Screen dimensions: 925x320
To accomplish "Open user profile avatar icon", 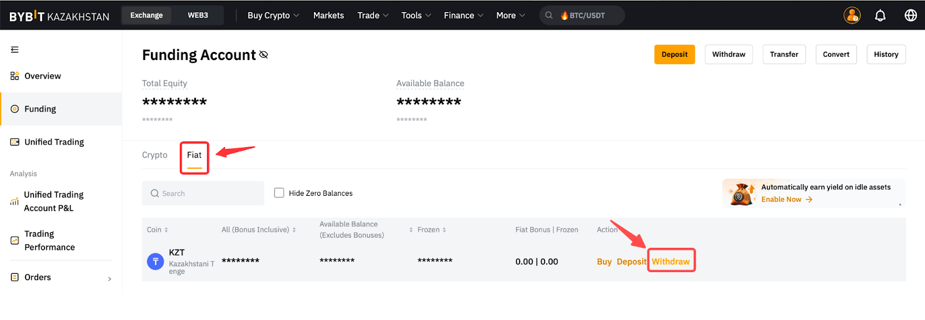I will pos(852,16).
